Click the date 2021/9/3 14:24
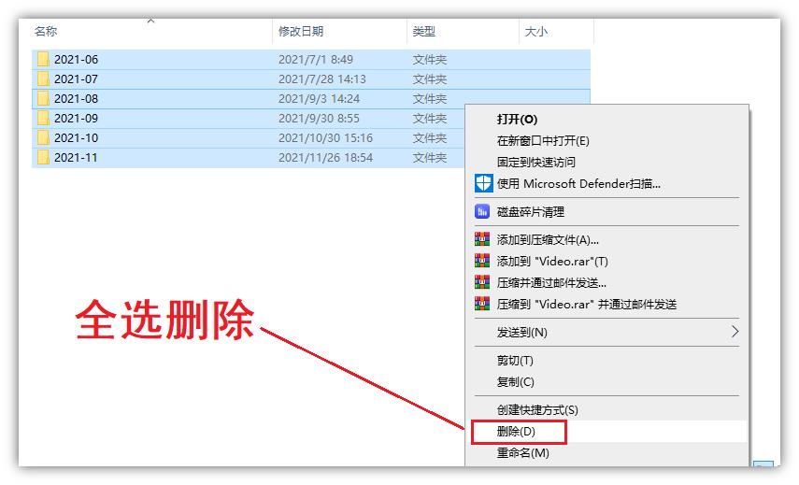 point(319,99)
